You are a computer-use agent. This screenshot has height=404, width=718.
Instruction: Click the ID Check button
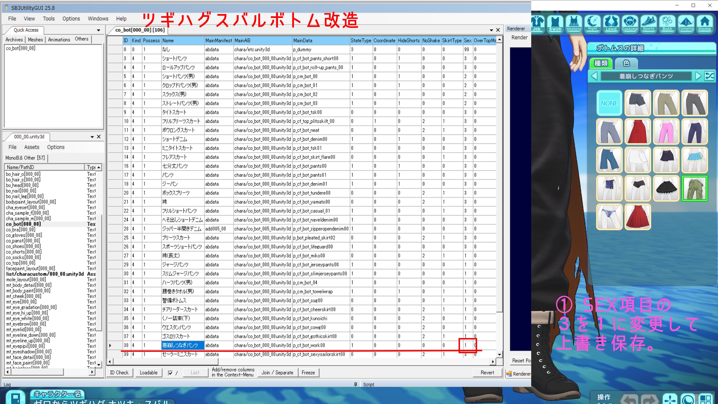[119, 373]
